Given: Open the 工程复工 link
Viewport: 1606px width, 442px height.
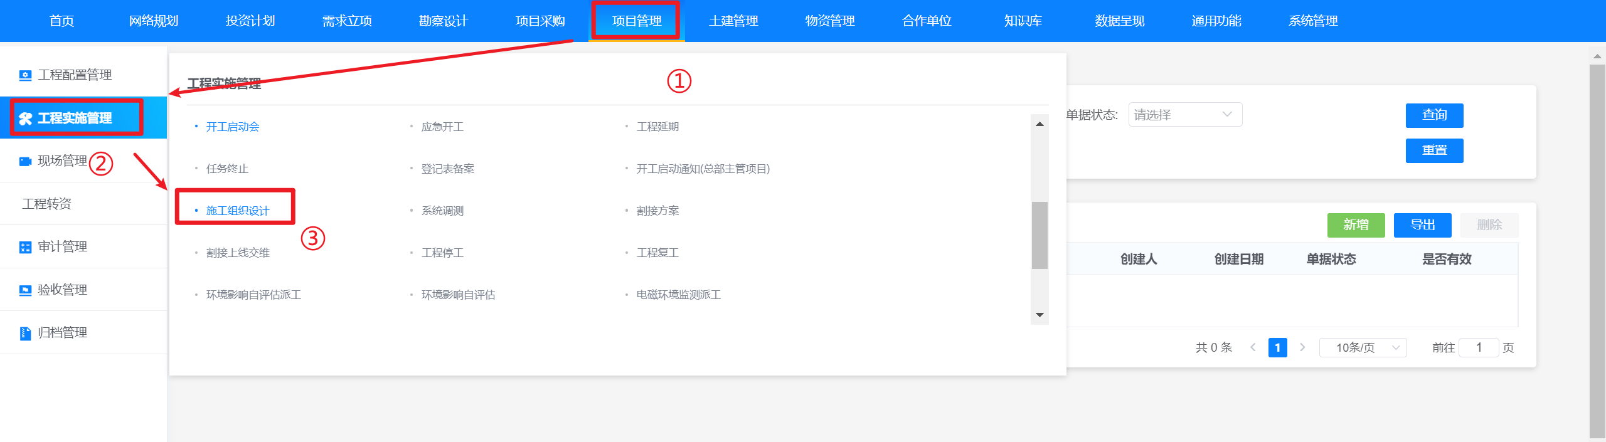Looking at the screenshot, I should (657, 253).
